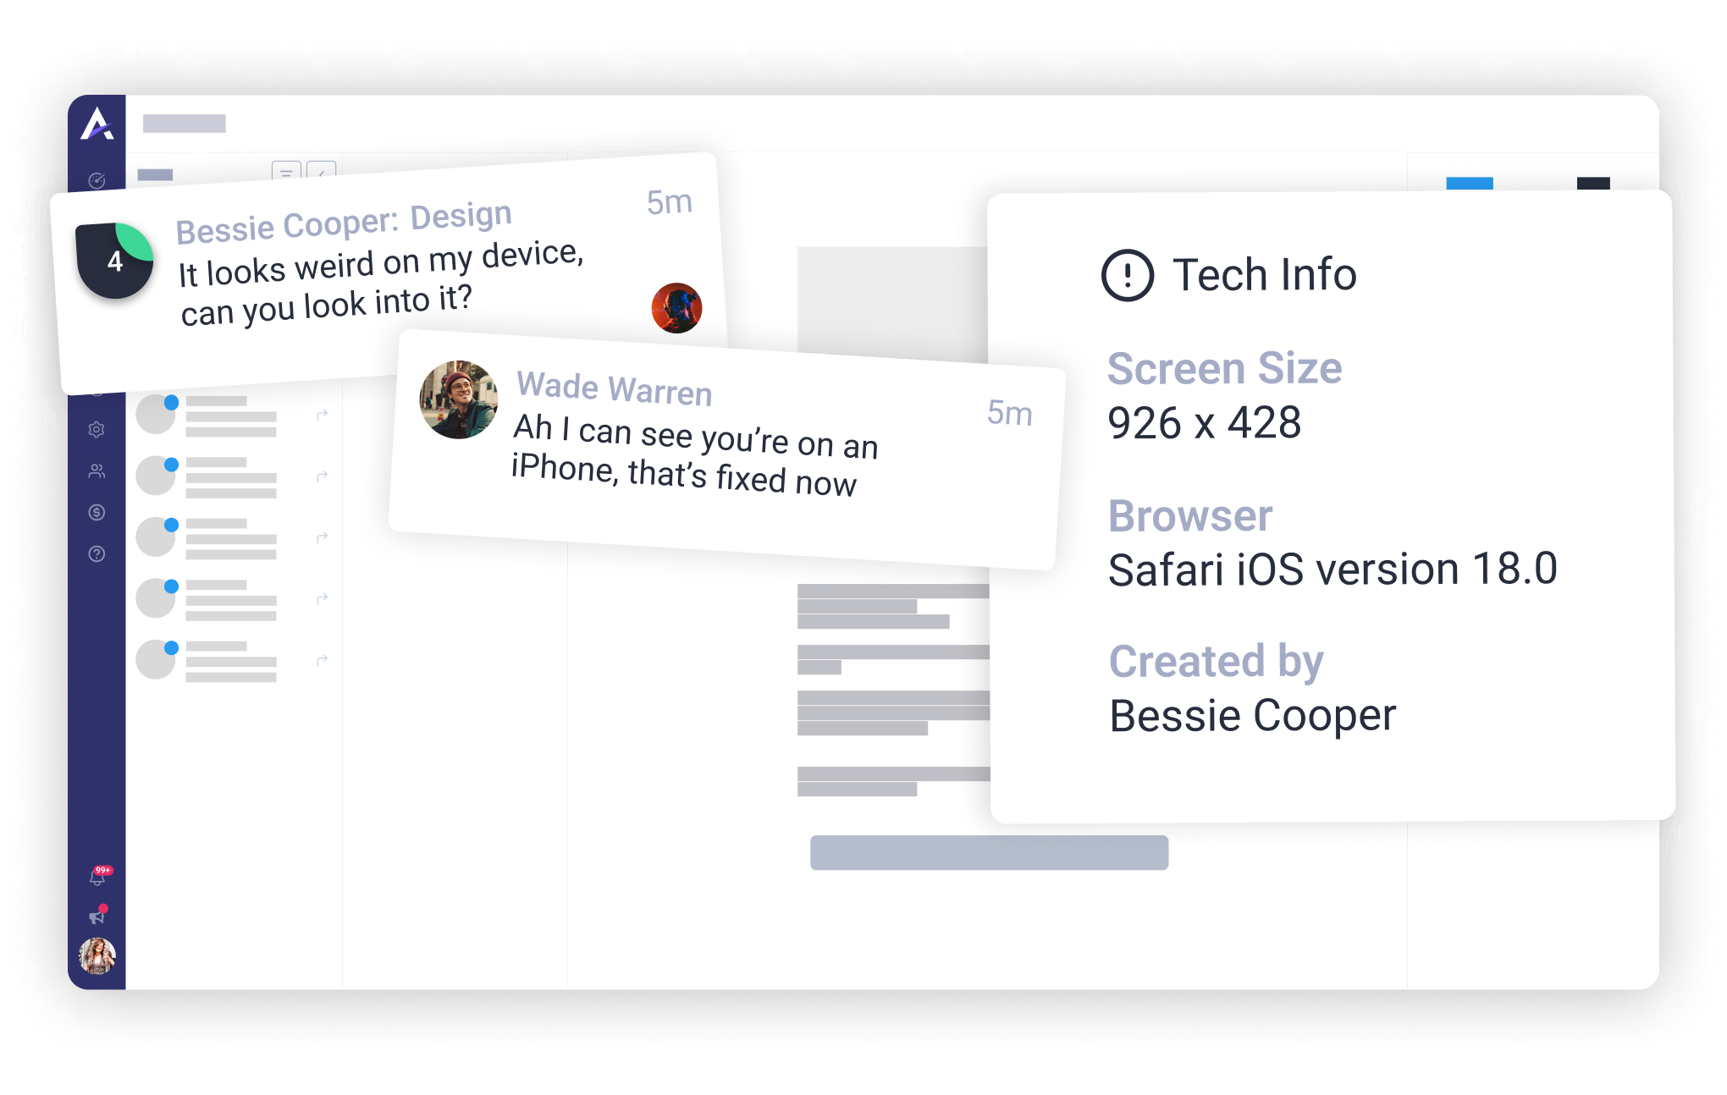
Task: Open user profile avatar at sidebar bottom
Action: [x=97, y=956]
